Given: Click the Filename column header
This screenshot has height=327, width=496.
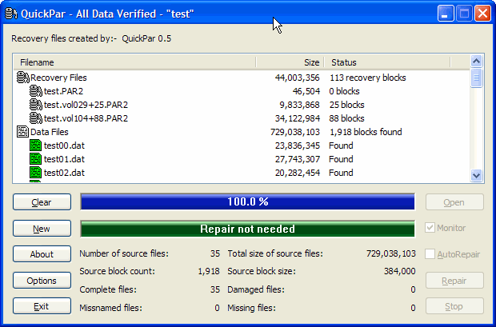Looking at the screenshot, I should (134, 62).
